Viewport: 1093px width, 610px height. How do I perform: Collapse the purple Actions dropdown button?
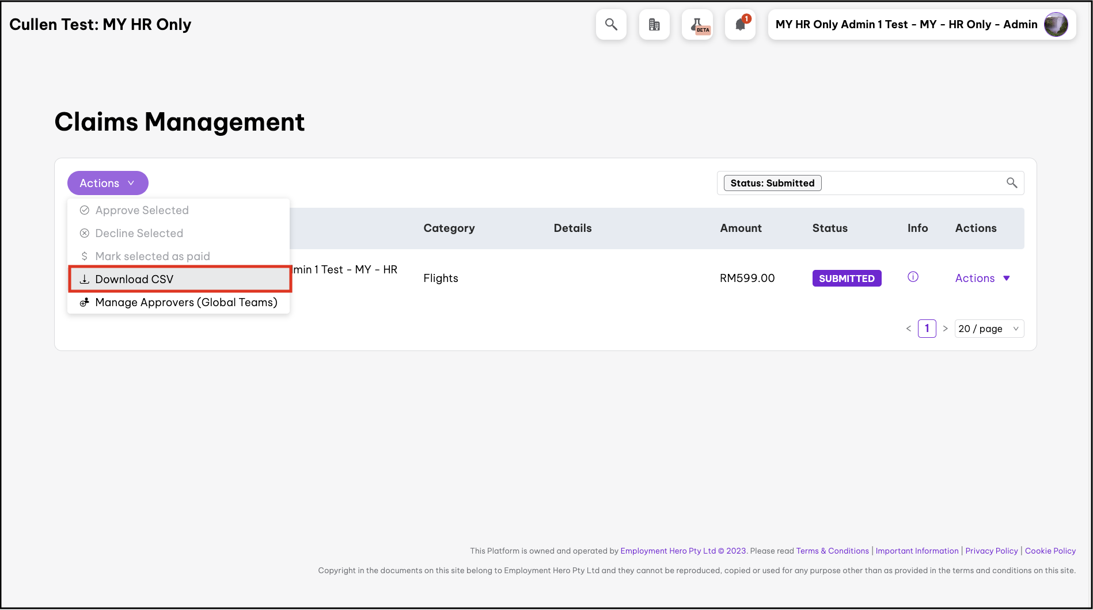[x=108, y=183]
